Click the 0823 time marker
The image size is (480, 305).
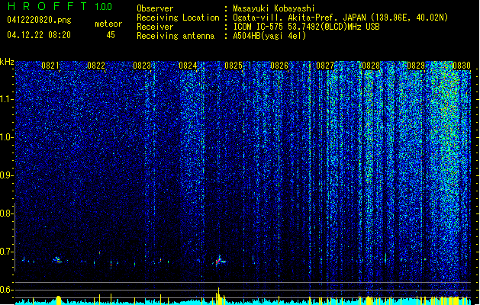click(142, 66)
